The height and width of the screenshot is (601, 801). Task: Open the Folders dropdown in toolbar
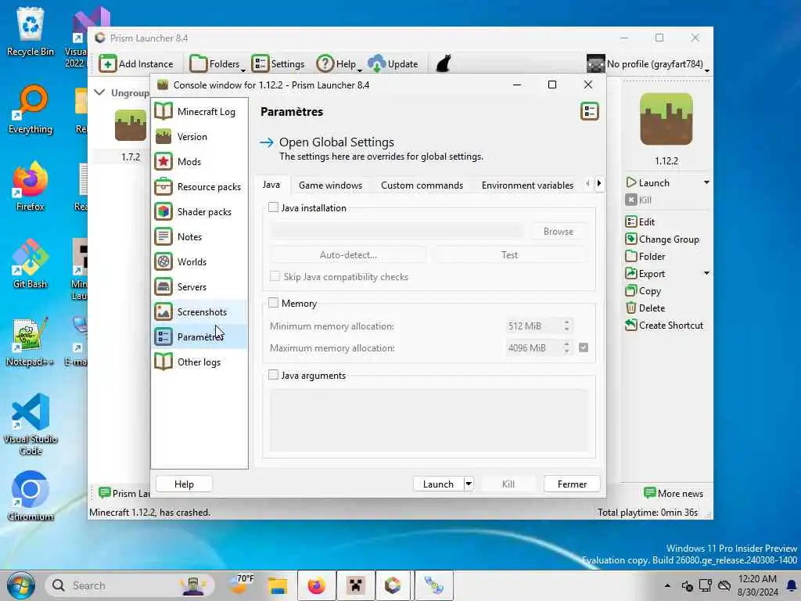217,64
